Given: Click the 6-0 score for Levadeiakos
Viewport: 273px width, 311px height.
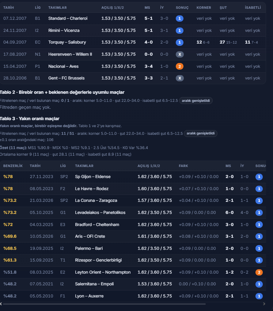Looking at the screenshot, I should [230, 212].
